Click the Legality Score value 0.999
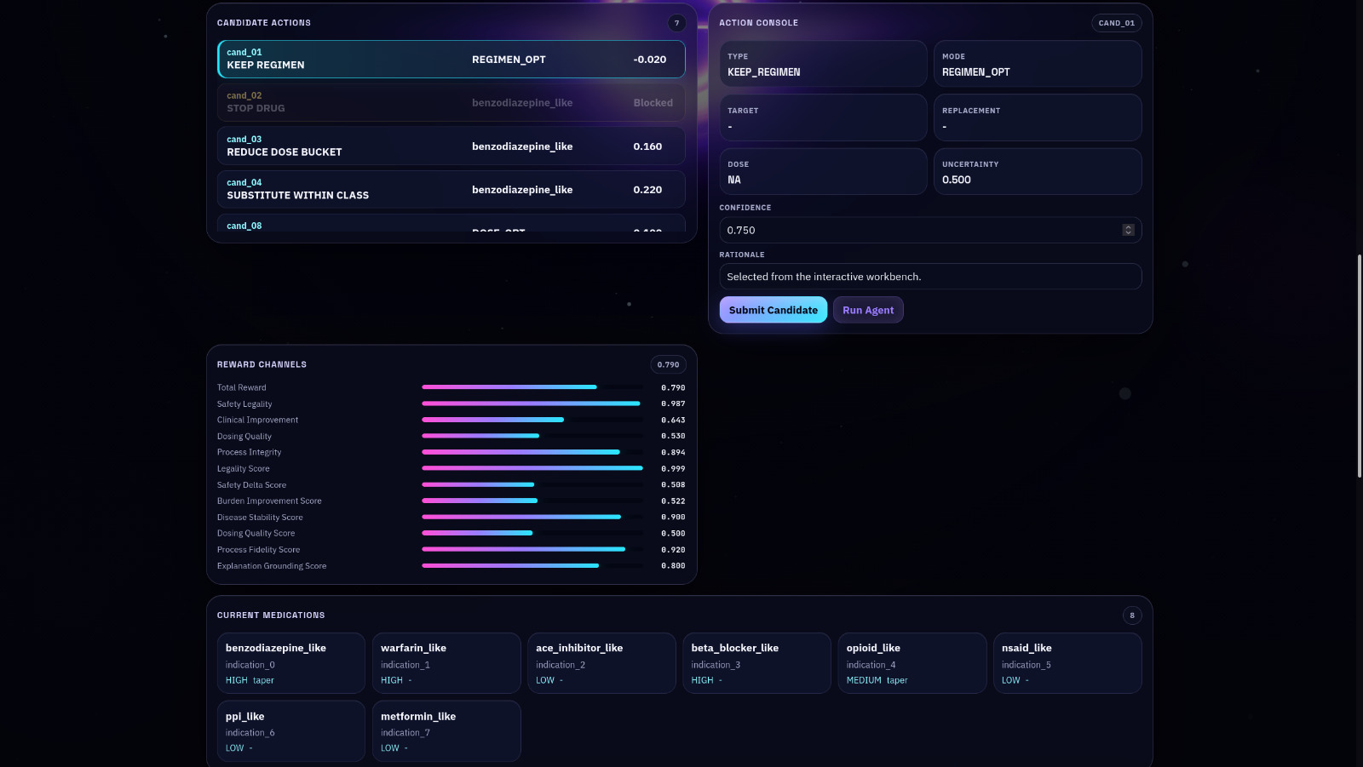This screenshot has width=1363, height=767. [x=673, y=468]
